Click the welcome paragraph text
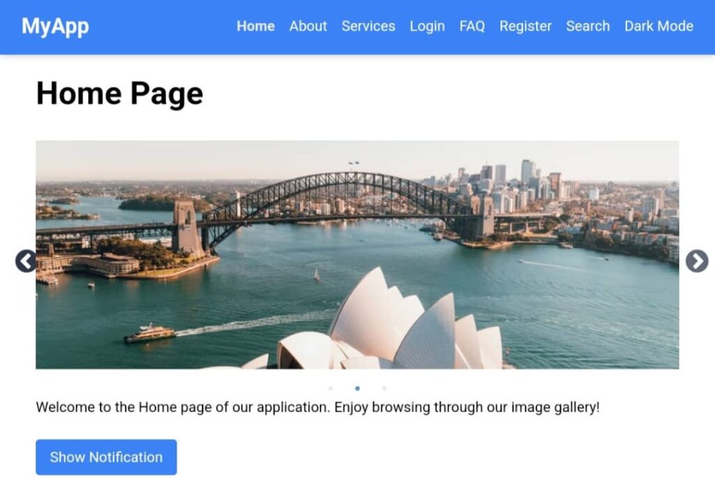The height and width of the screenshot is (489, 715). point(318,407)
